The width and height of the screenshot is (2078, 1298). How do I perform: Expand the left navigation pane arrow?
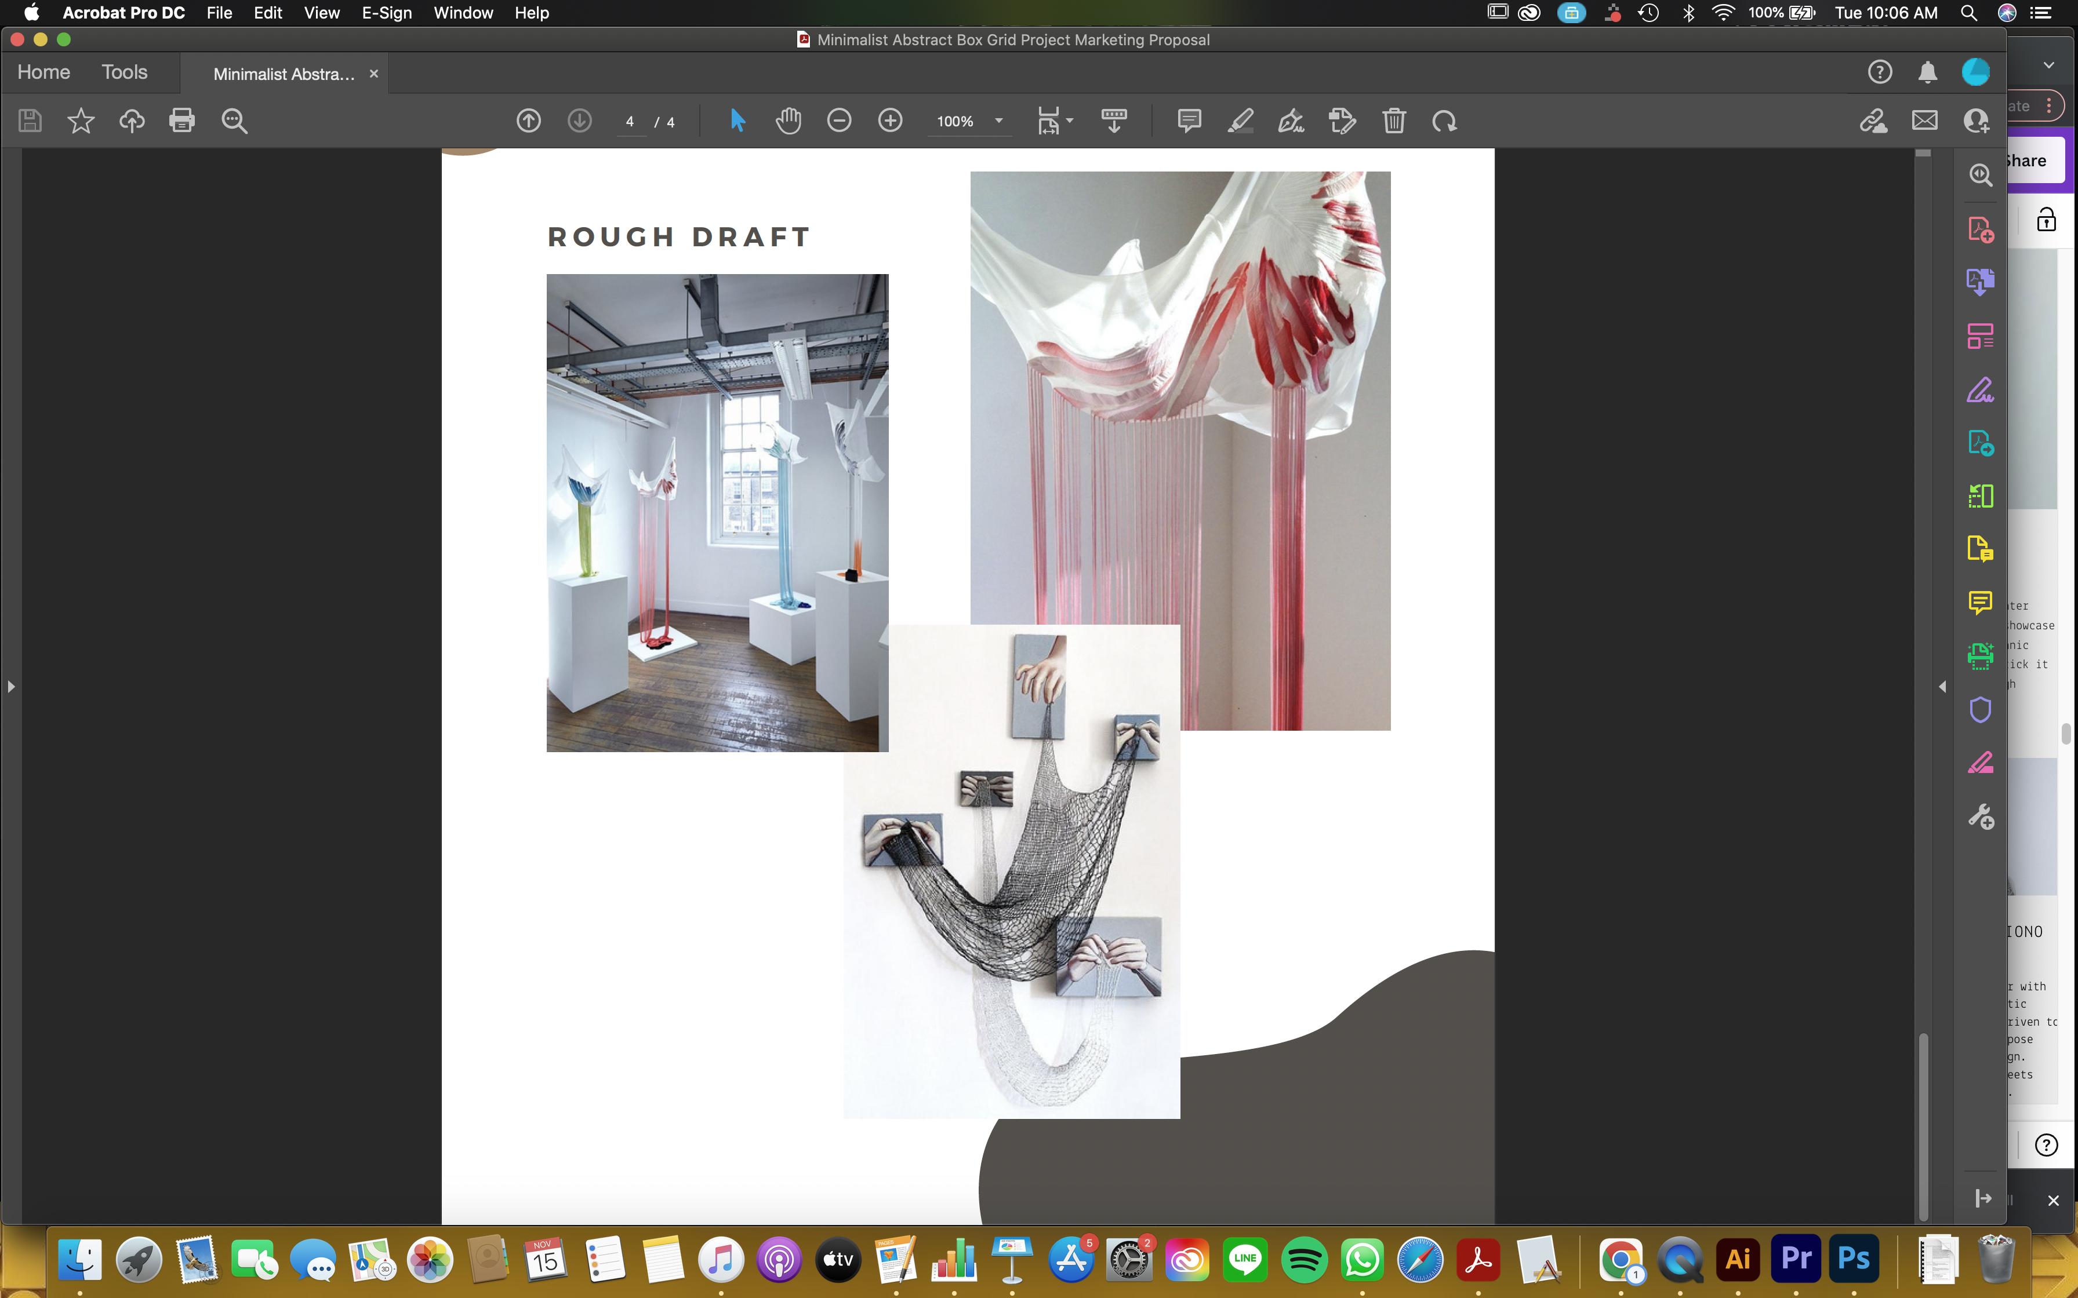10,687
